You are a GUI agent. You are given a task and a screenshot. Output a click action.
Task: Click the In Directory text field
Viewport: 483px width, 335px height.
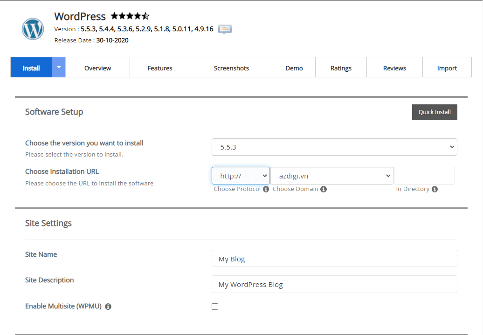424,176
